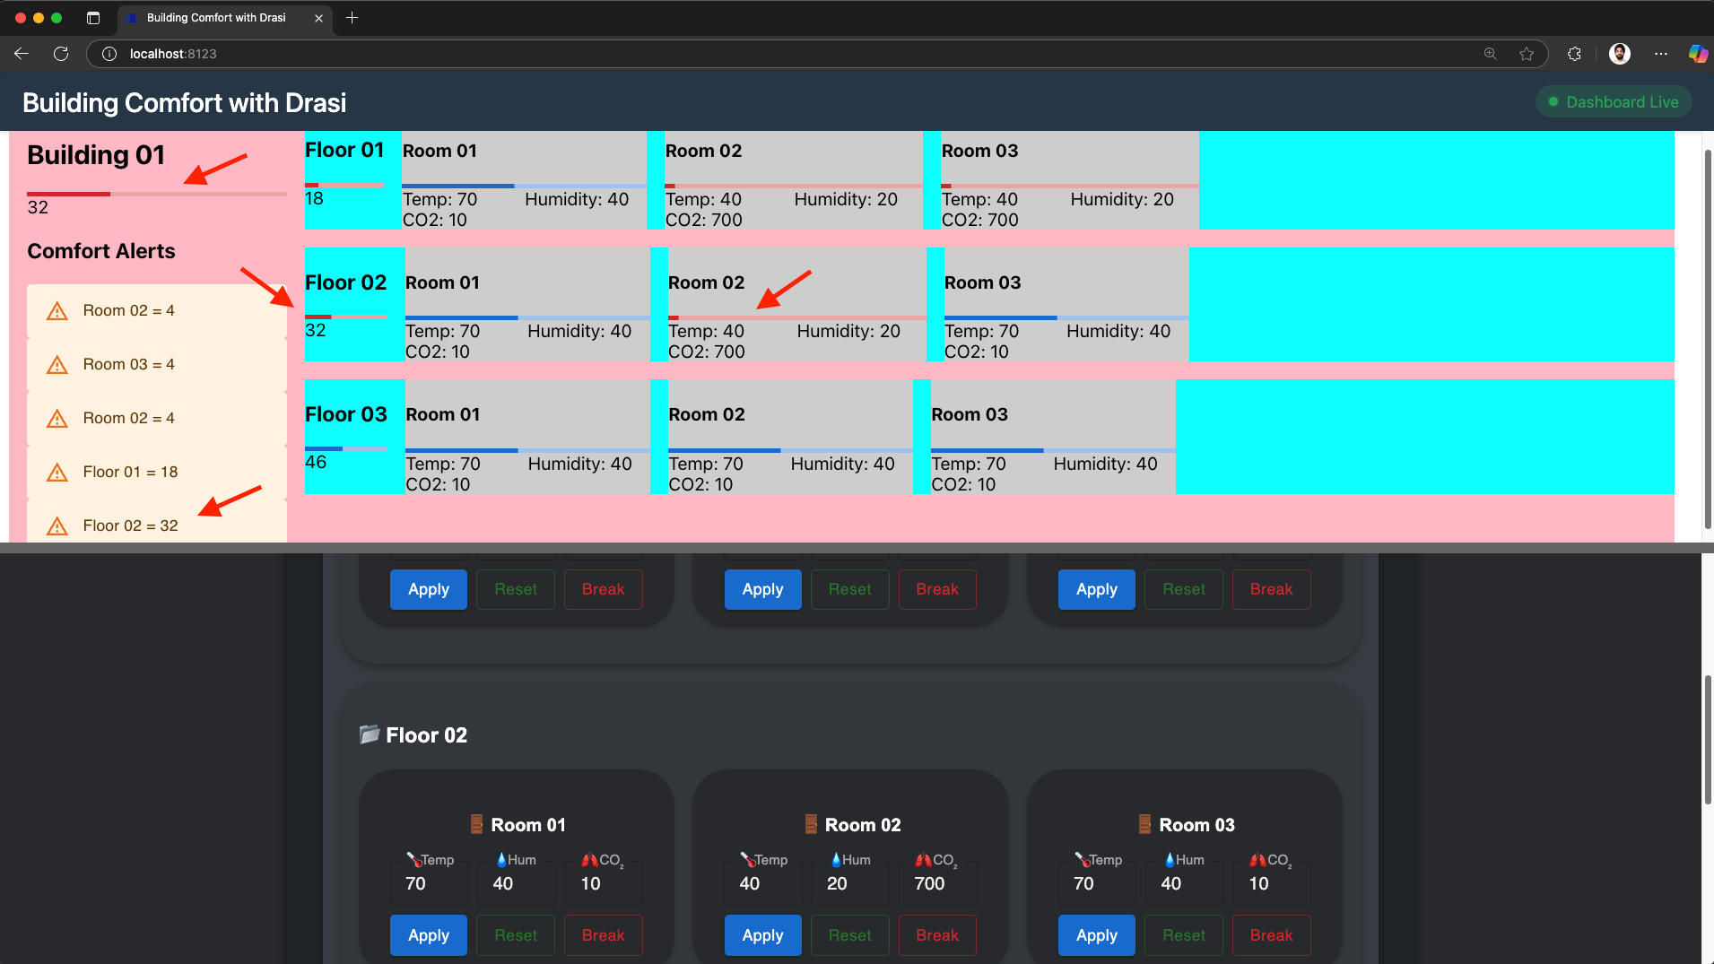1714x964 pixels.
Task: Click the door icon next to Room 03 title
Action: tap(1144, 824)
